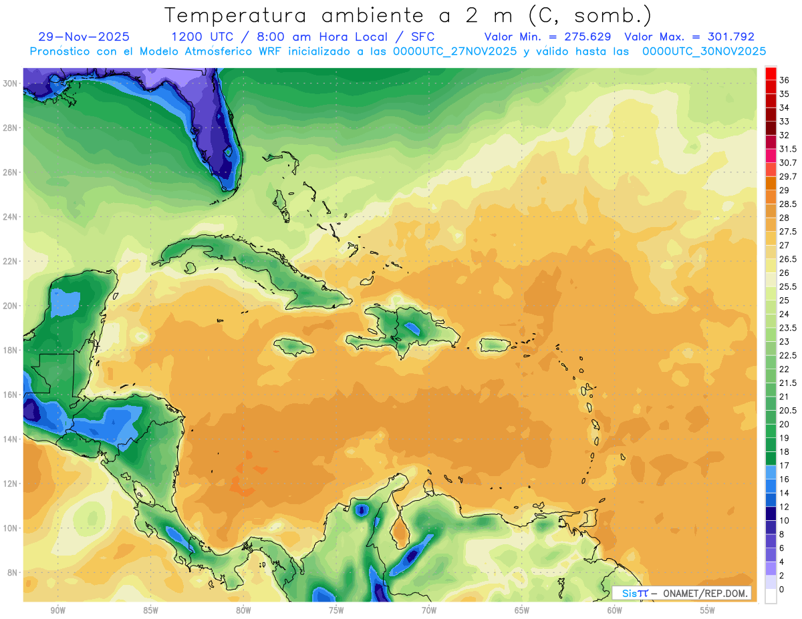The width and height of the screenshot is (802, 619).
Task: Click the 8N latitude label
Action: tap(11, 572)
